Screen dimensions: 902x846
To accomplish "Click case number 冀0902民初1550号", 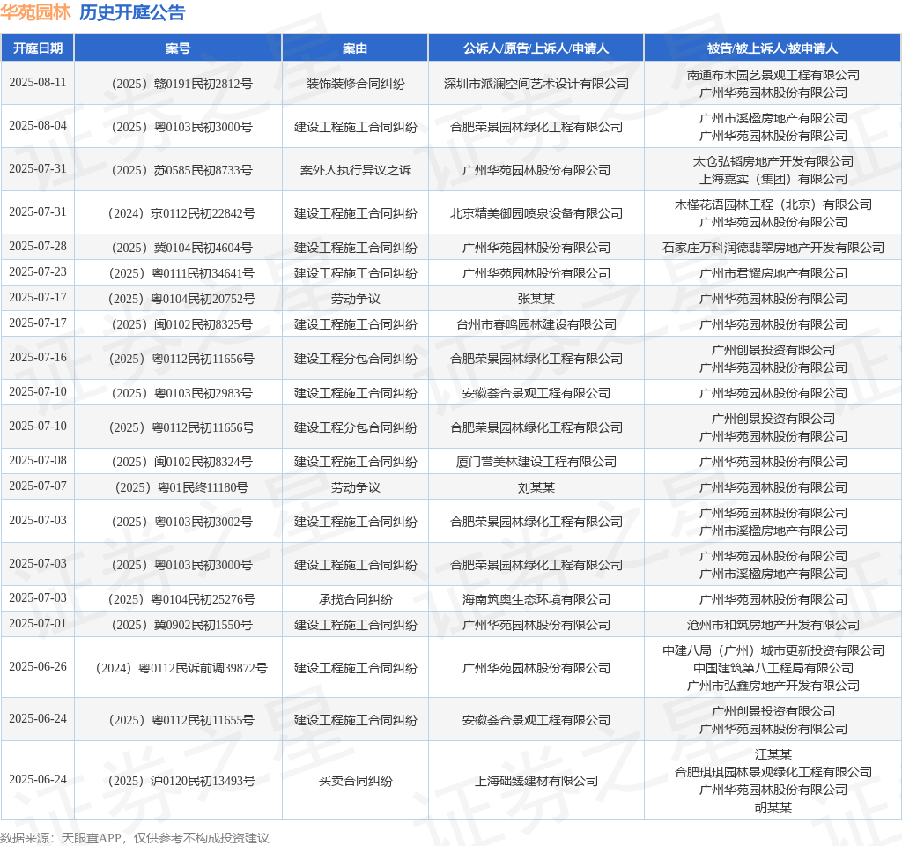I will [181, 625].
